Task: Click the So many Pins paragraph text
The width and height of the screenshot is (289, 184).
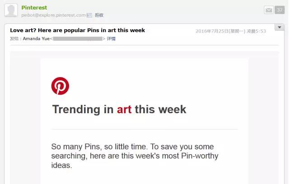Action: pos(135,156)
